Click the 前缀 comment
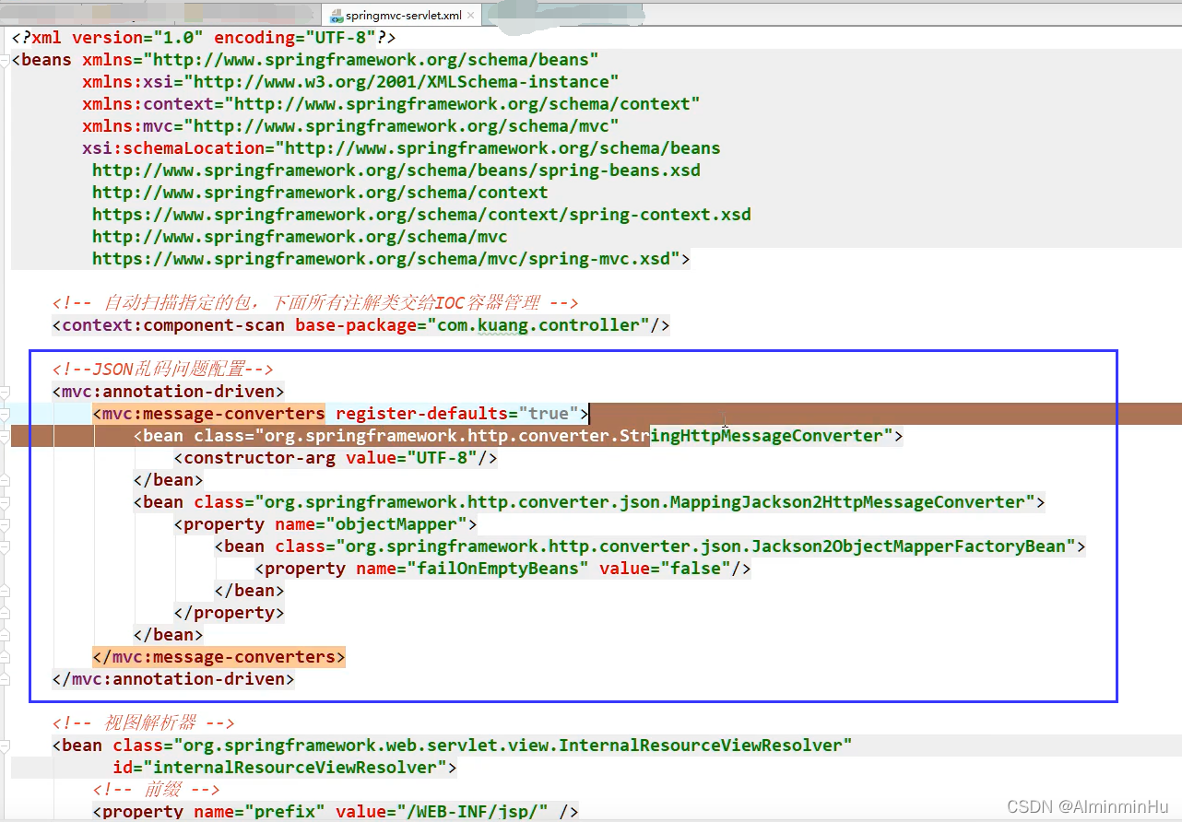Viewport: 1182px width, 822px height. 156,790
